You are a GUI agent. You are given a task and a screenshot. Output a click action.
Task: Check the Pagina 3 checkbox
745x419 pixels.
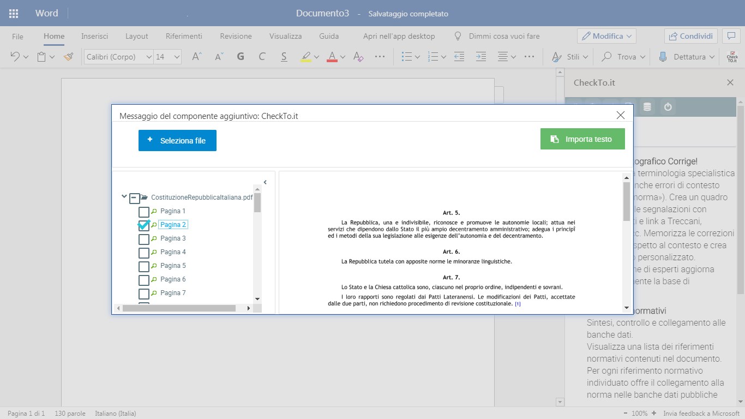(x=144, y=239)
